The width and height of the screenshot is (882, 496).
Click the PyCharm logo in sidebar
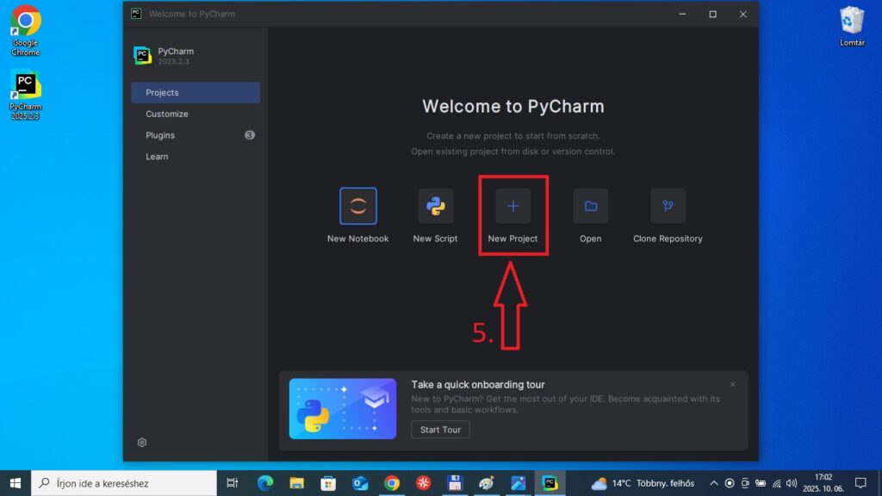[142, 56]
